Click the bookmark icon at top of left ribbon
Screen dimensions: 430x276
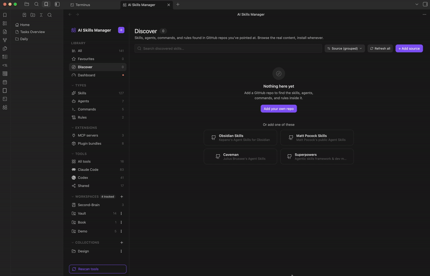click(5, 15)
